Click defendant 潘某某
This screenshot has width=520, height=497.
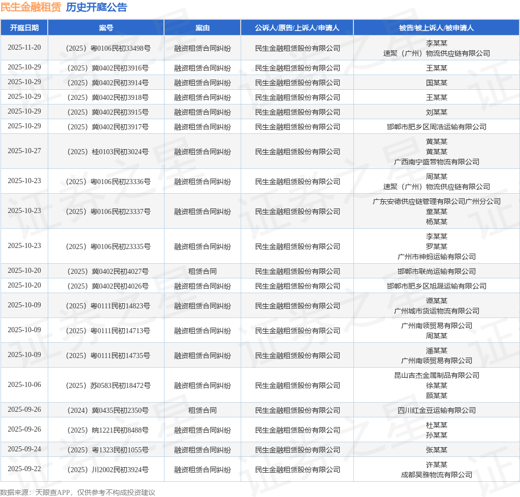click(436, 350)
